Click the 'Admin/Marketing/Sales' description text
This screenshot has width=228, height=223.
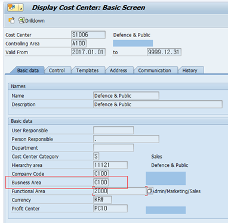pos(177,191)
